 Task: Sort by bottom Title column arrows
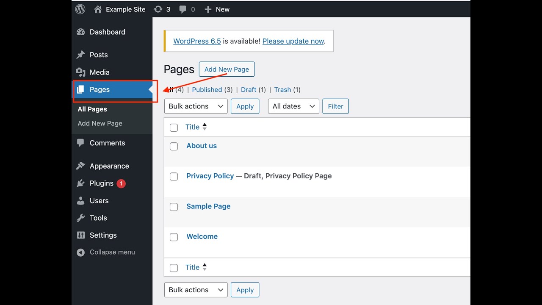click(205, 267)
